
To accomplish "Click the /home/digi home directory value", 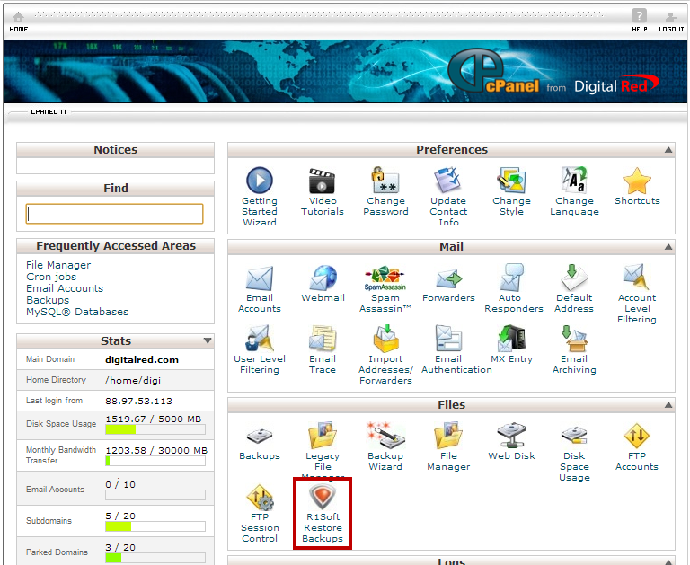I will tap(133, 381).
